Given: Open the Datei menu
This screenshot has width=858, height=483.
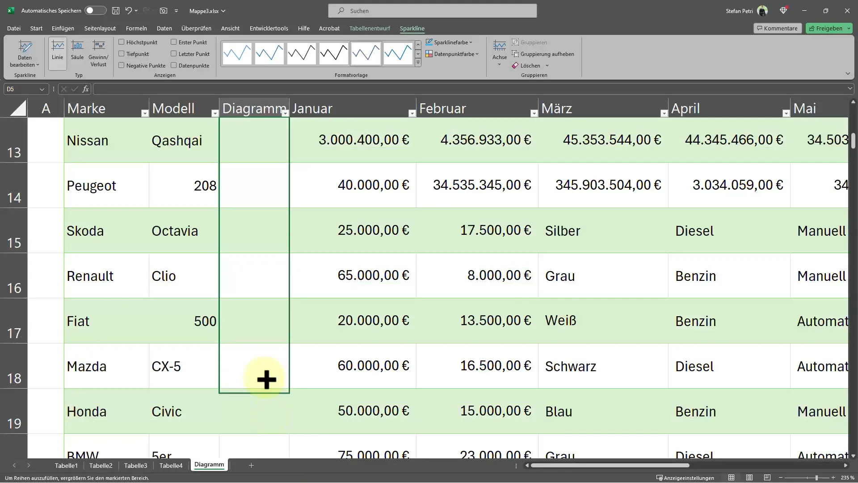Looking at the screenshot, I should pos(14,28).
